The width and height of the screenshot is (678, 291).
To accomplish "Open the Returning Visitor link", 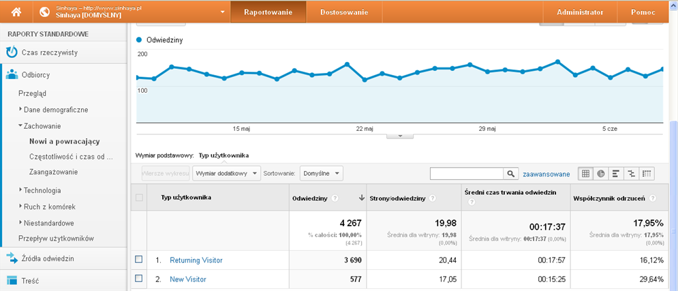I will pos(196,260).
